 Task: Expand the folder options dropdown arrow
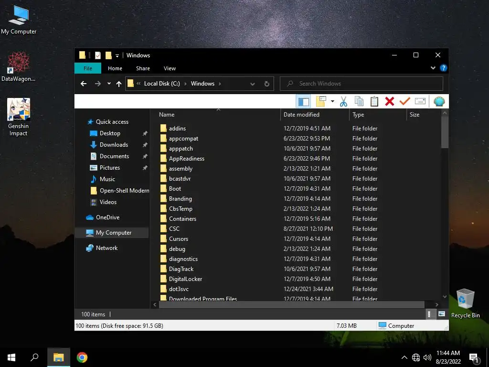click(x=332, y=101)
